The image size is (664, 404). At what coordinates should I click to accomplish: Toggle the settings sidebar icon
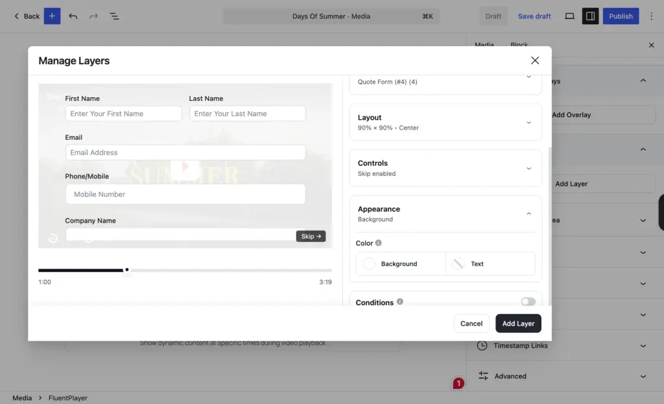590,16
